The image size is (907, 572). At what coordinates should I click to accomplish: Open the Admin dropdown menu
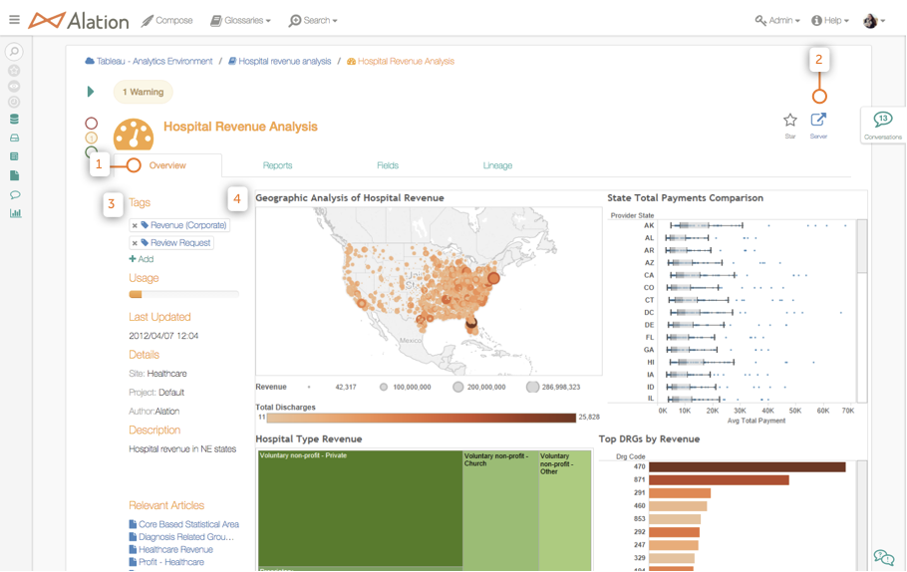[777, 20]
